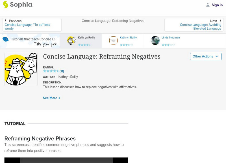Open the Other Actions dropdown
Image resolution: width=226 pixels, height=163 pixels.
tap(205, 56)
